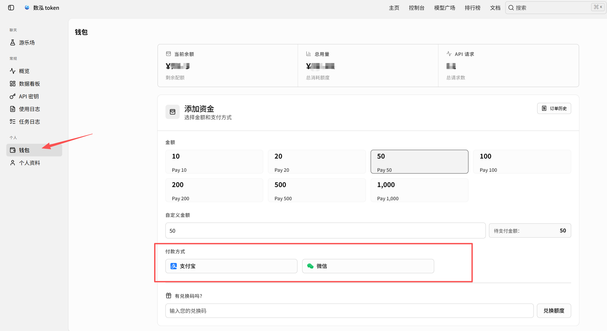
Task: Open 数据看板 in the sidebar
Action: coord(34,84)
